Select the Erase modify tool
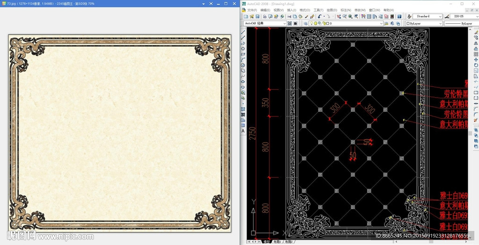Screen dimensions: 479x245 pyautogui.click(x=476, y=32)
